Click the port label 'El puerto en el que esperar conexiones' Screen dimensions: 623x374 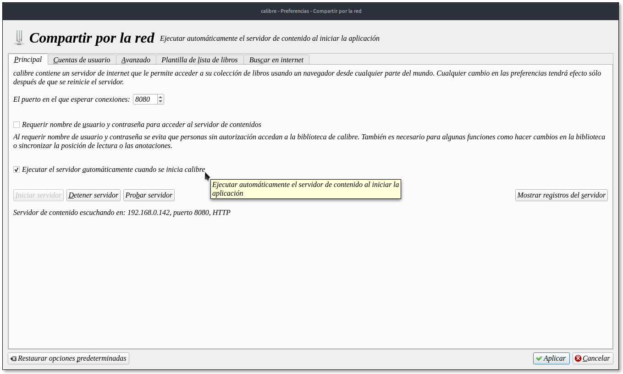click(72, 99)
